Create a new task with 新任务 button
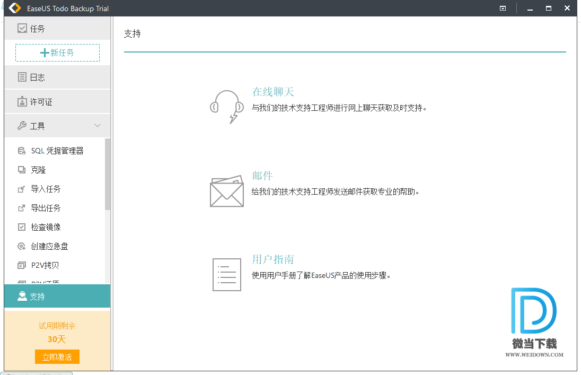 click(x=57, y=53)
